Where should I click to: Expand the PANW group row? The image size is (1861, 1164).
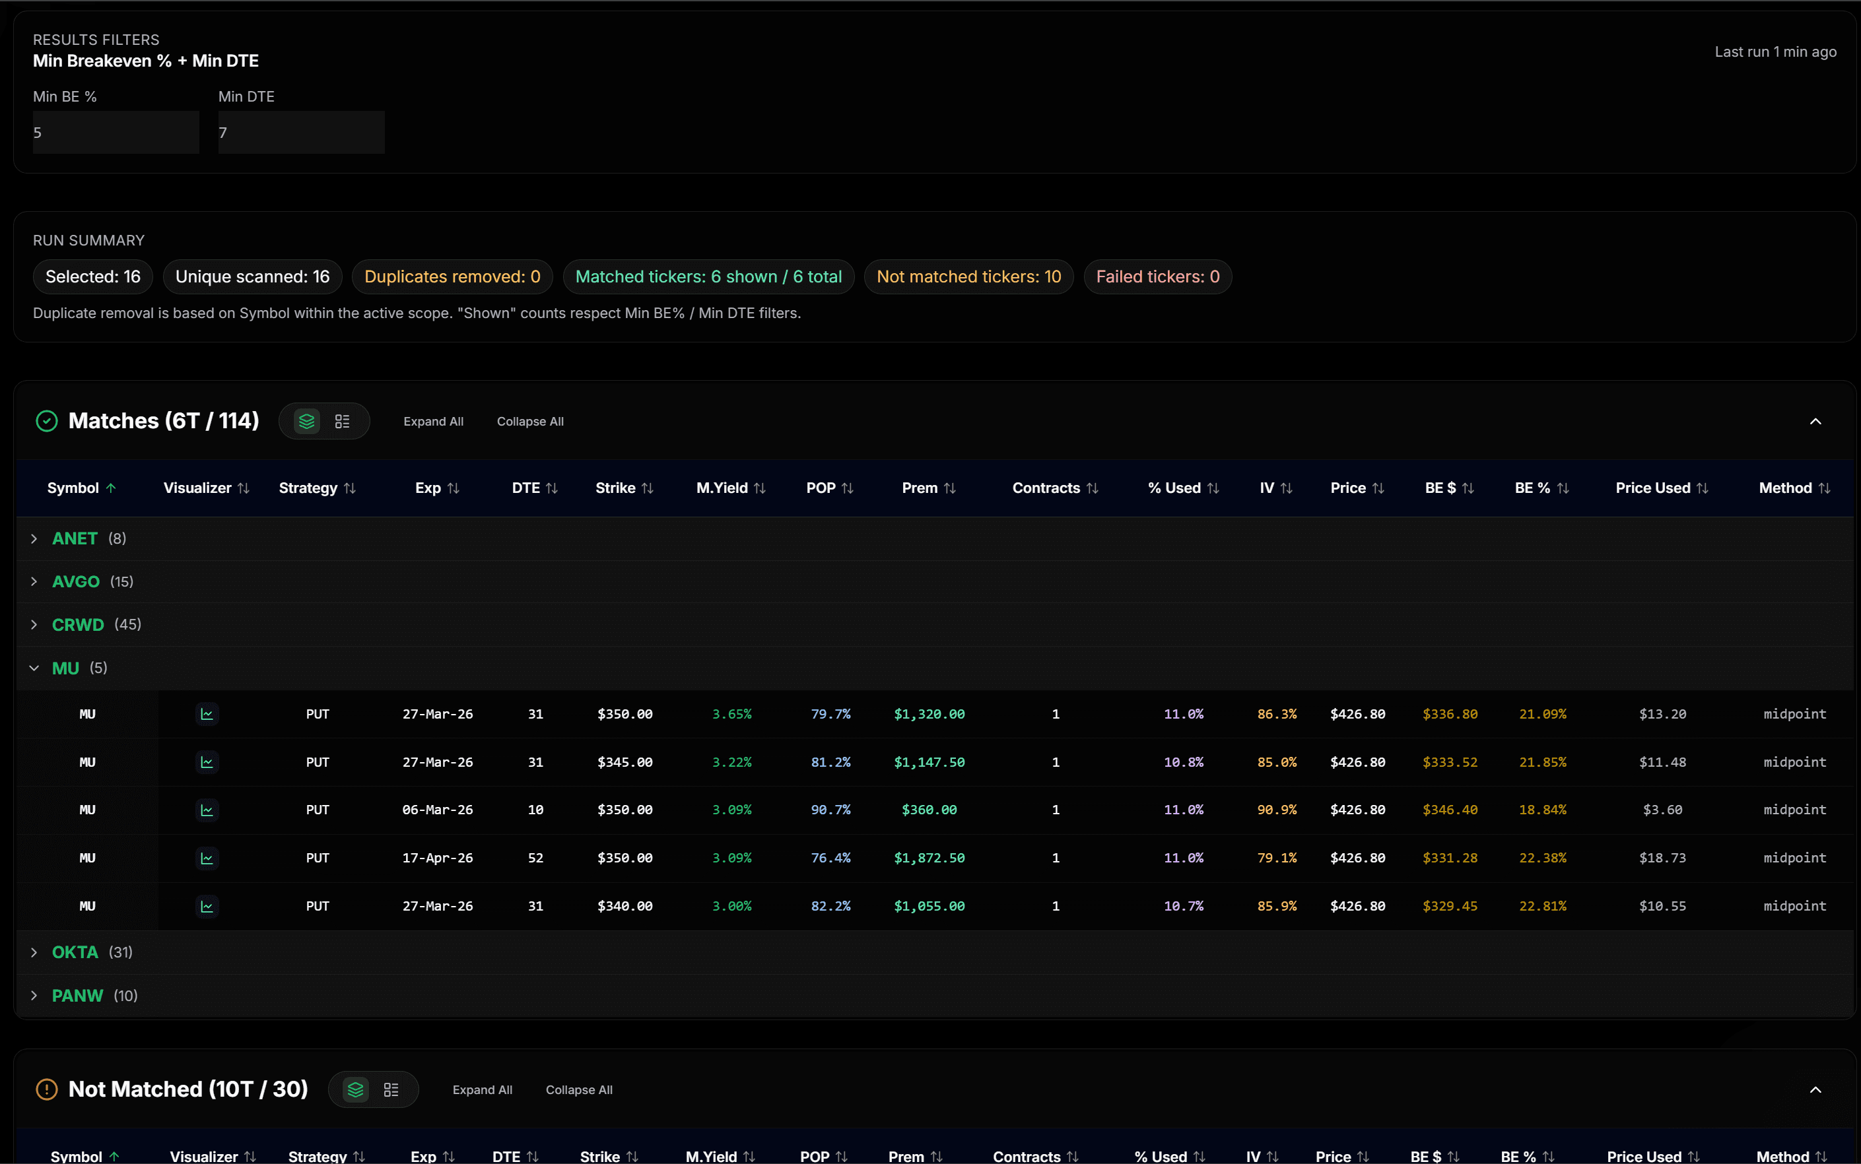934,995
